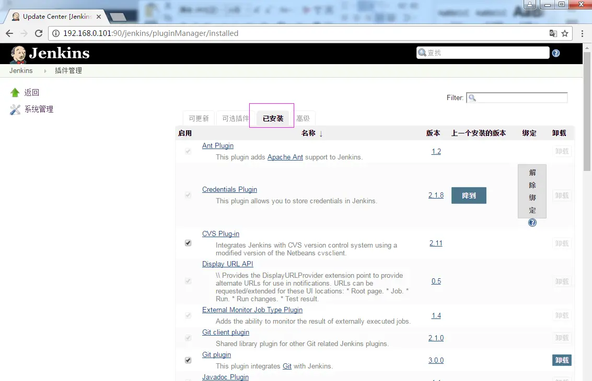Image resolution: width=592 pixels, height=381 pixels.
Task: Open the Chrome three-dot menu
Action: coord(582,33)
